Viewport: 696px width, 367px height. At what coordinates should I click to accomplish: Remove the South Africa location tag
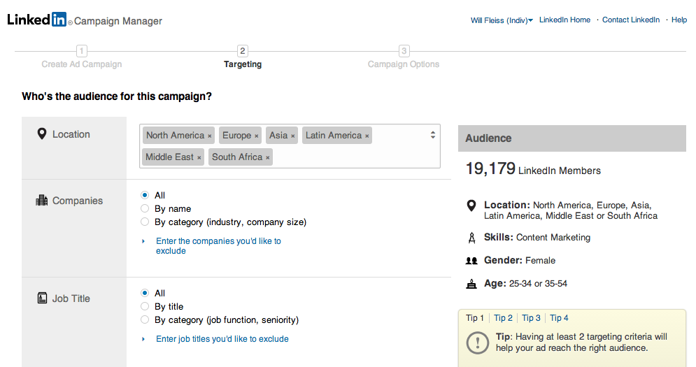tap(268, 158)
